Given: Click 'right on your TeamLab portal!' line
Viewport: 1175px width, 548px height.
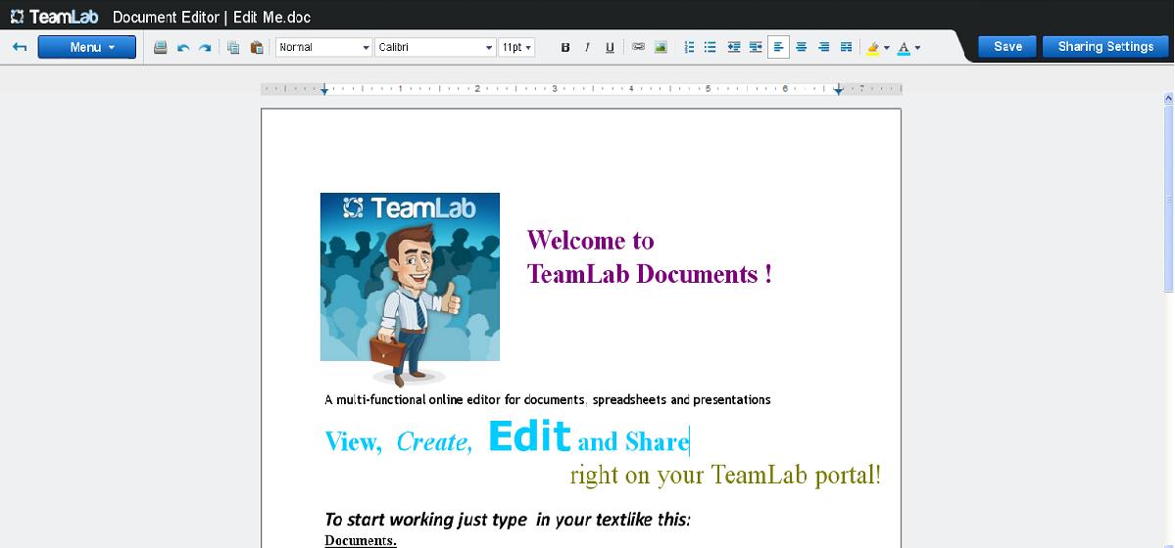Looking at the screenshot, I should [725, 476].
